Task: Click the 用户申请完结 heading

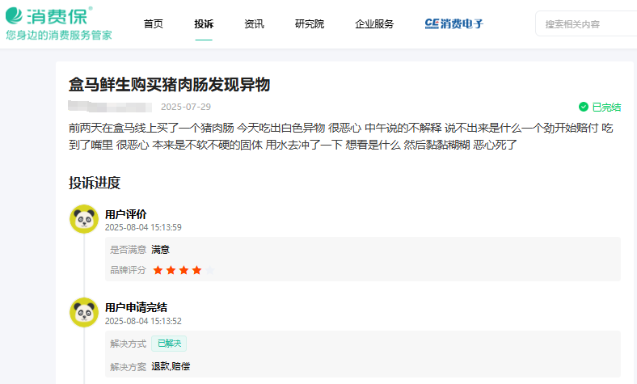Action: pos(136,307)
